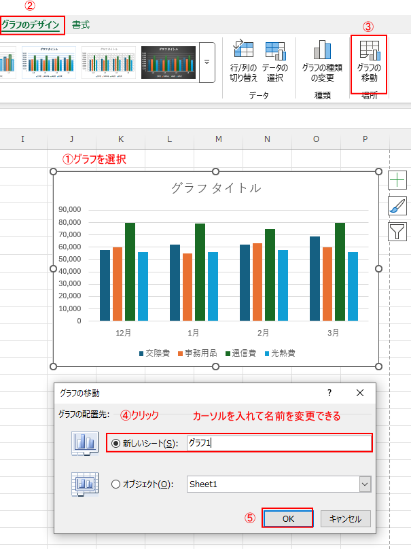Switch to グラフのデザイン tab
Screen dimensions: 411x549
pyautogui.click(x=30, y=25)
